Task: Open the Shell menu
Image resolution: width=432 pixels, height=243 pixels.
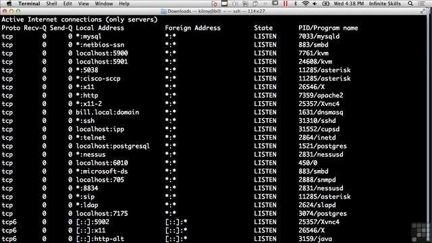Action: click(x=51, y=3)
